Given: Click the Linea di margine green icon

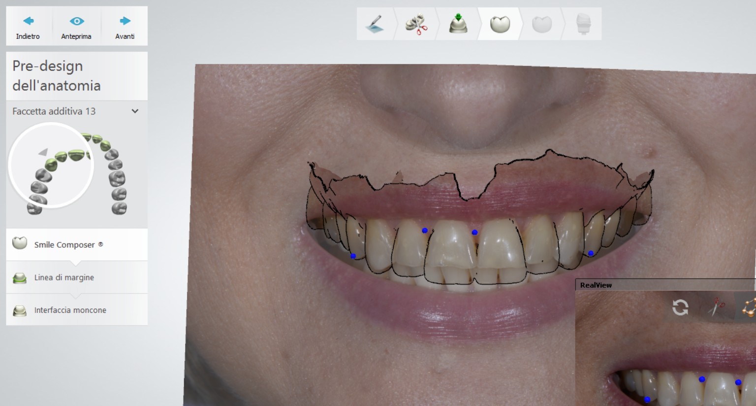Looking at the screenshot, I should pyautogui.click(x=20, y=278).
